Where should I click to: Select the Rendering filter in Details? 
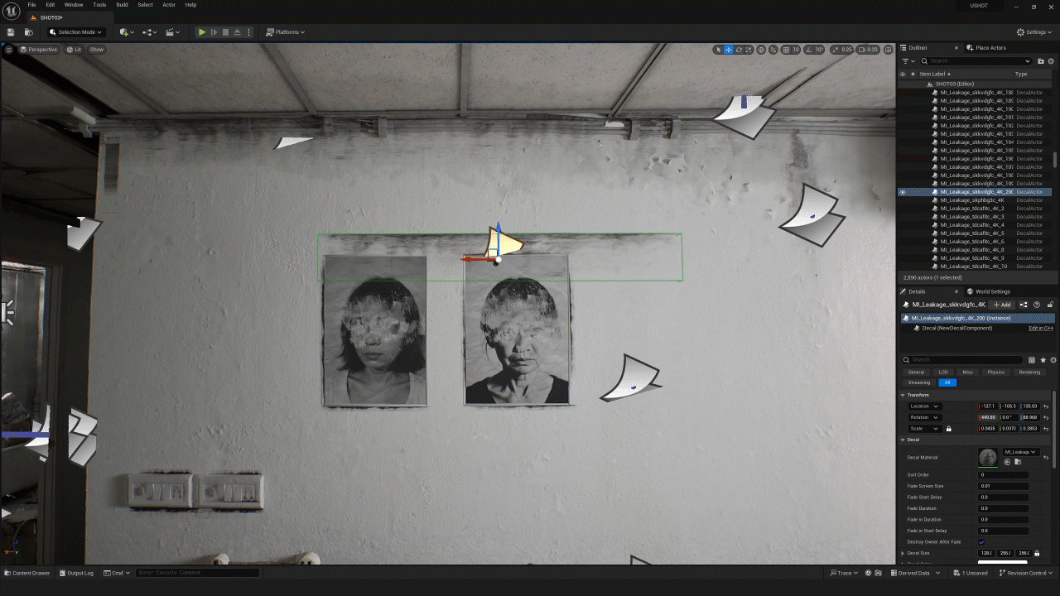1029,372
